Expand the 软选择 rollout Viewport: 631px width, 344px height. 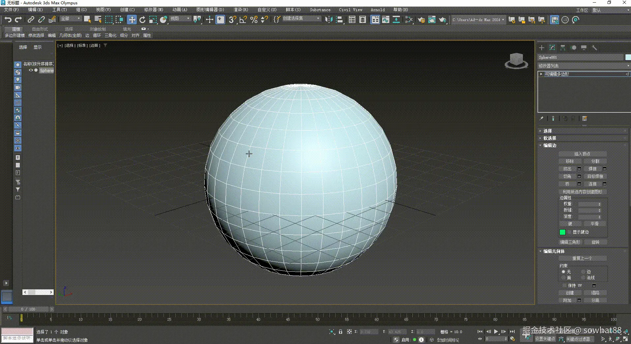pos(550,138)
